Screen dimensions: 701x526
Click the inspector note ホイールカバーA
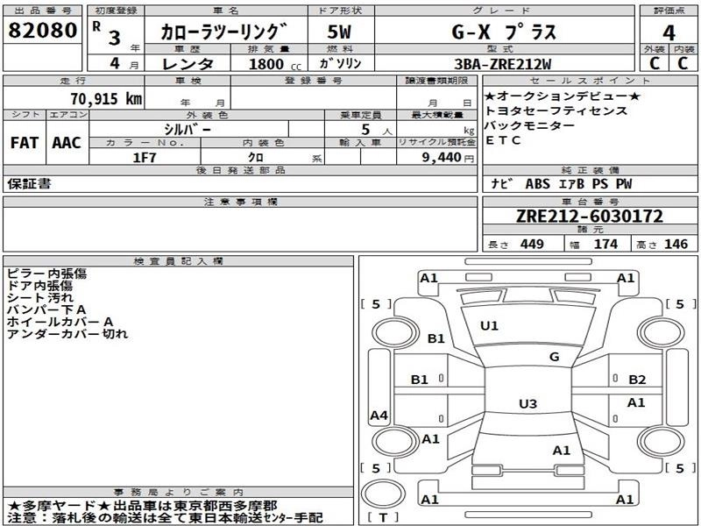pyautogui.click(x=60, y=322)
